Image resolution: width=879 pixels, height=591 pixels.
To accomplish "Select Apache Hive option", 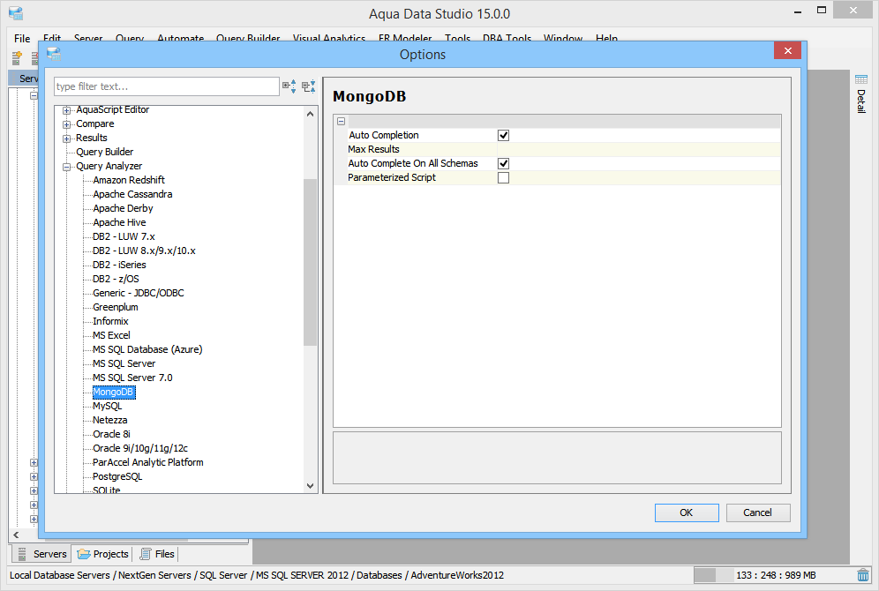I will pyautogui.click(x=119, y=222).
